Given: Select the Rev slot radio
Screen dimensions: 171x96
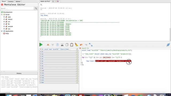Looking at the screenshot, I should (41, 82).
